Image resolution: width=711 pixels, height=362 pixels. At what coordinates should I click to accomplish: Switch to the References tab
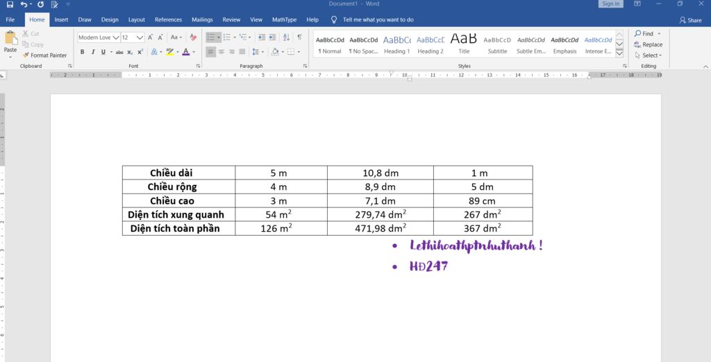click(x=168, y=19)
